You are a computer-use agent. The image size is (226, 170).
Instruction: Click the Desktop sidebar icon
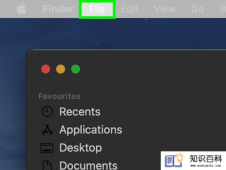[x=47, y=148]
